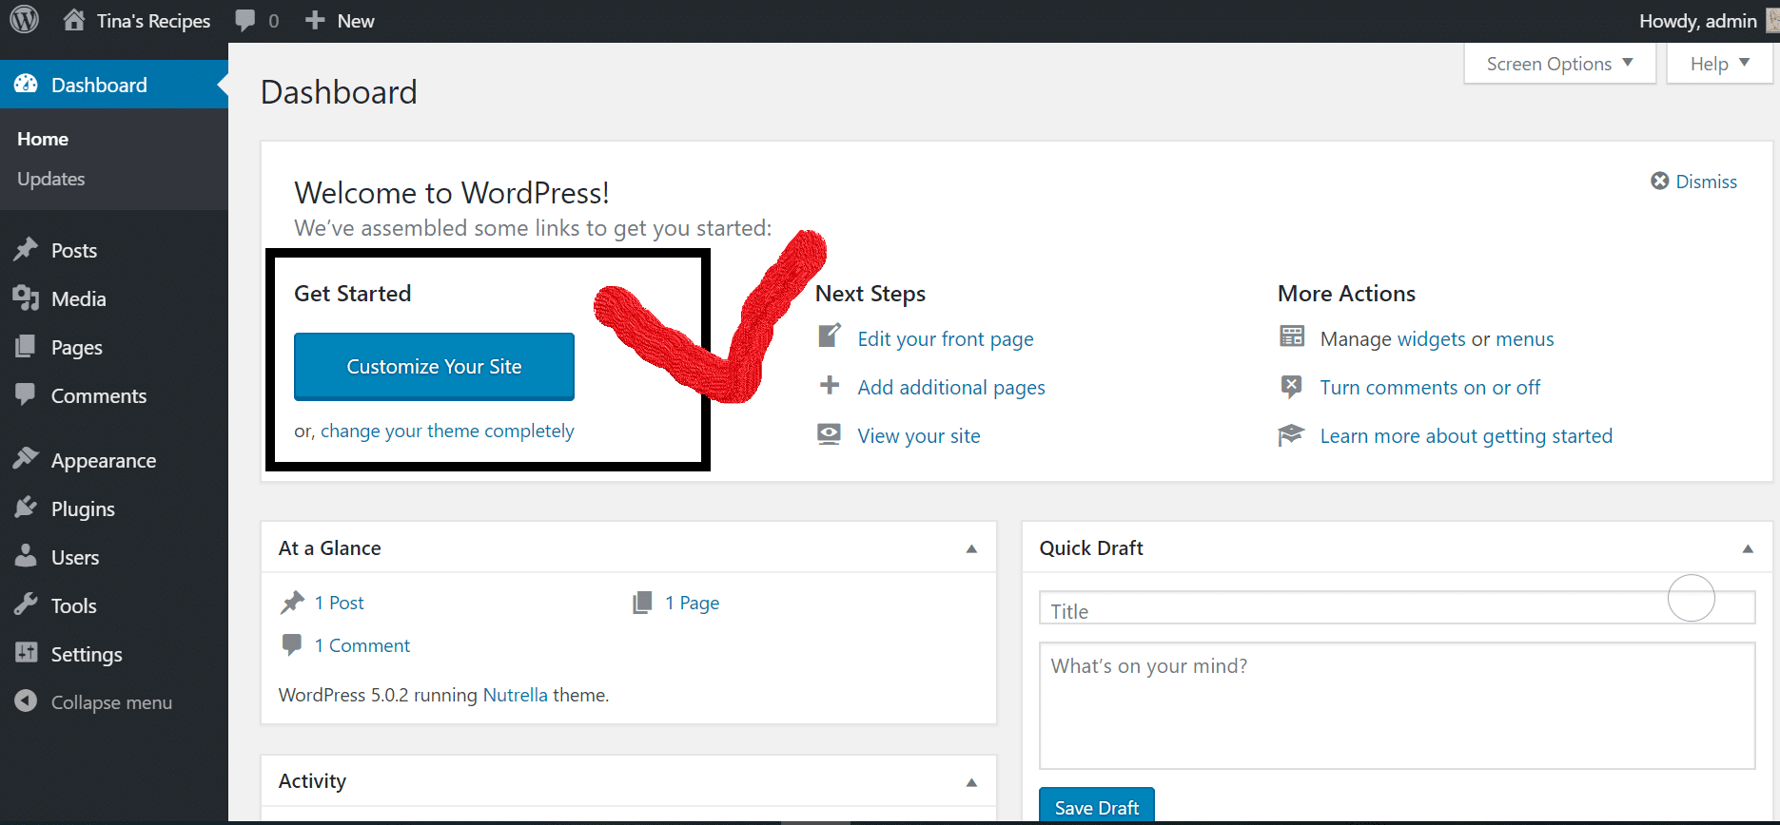Open Turn comments on or off link
This screenshot has height=825, width=1780.
1430,388
